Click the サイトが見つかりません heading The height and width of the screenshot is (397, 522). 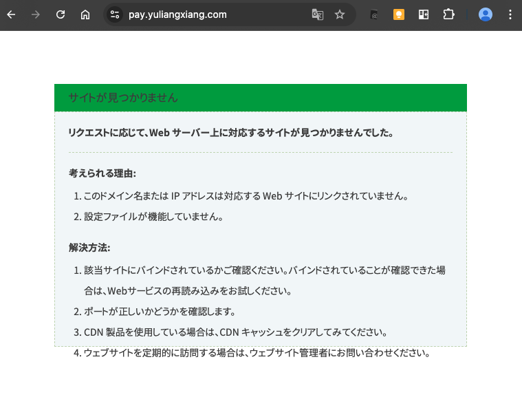point(123,98)
